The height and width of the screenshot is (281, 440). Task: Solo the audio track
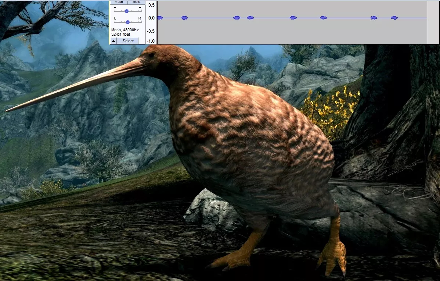pyautogui.click(x=136, y=2)
